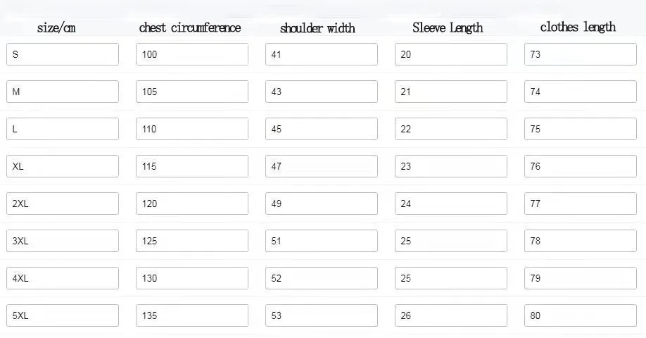
Task: Click sleeve length field showing 20
Action: pyautogui.click(x=450, y=54)
